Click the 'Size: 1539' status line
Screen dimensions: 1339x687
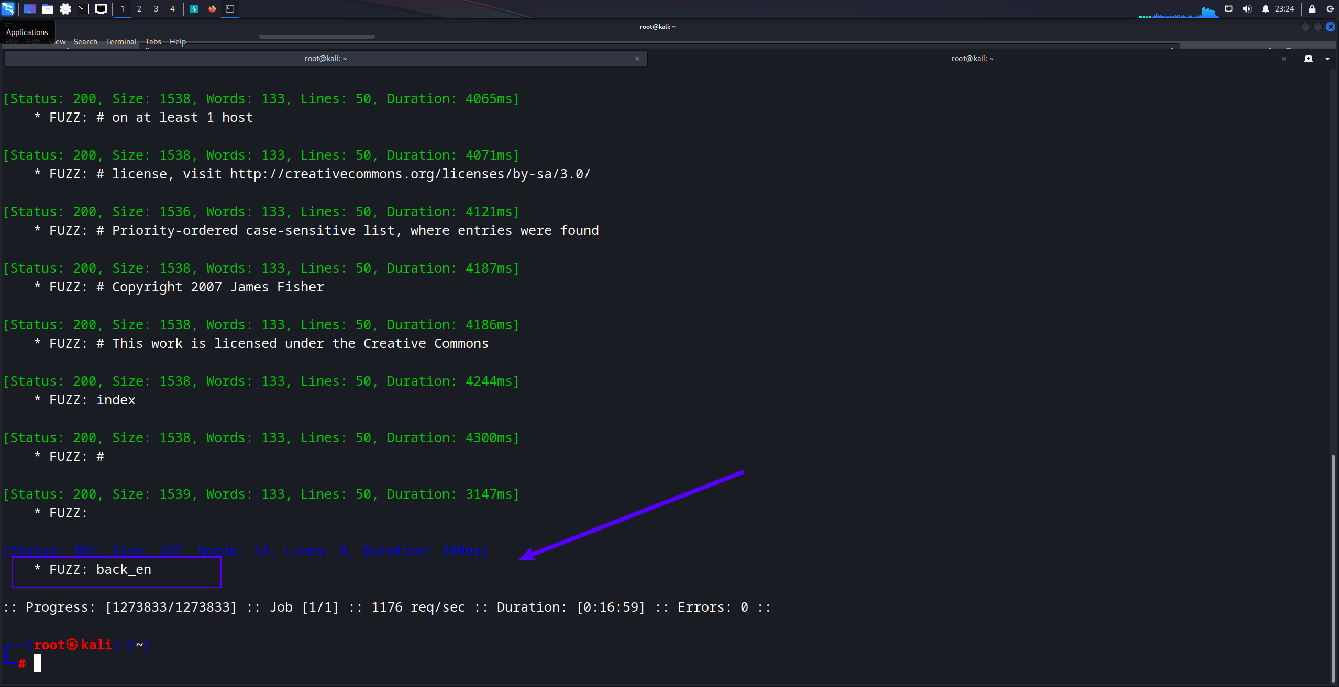261,494
